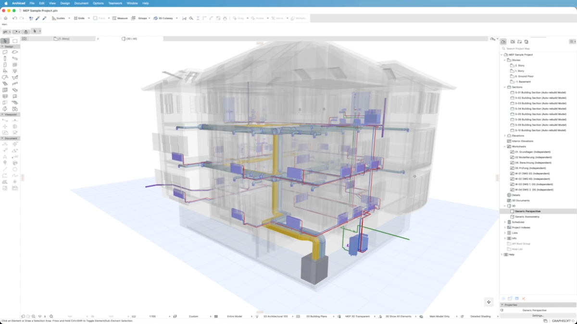Toggle the 3D Cutaway button
577x324 pixels.
163,18
